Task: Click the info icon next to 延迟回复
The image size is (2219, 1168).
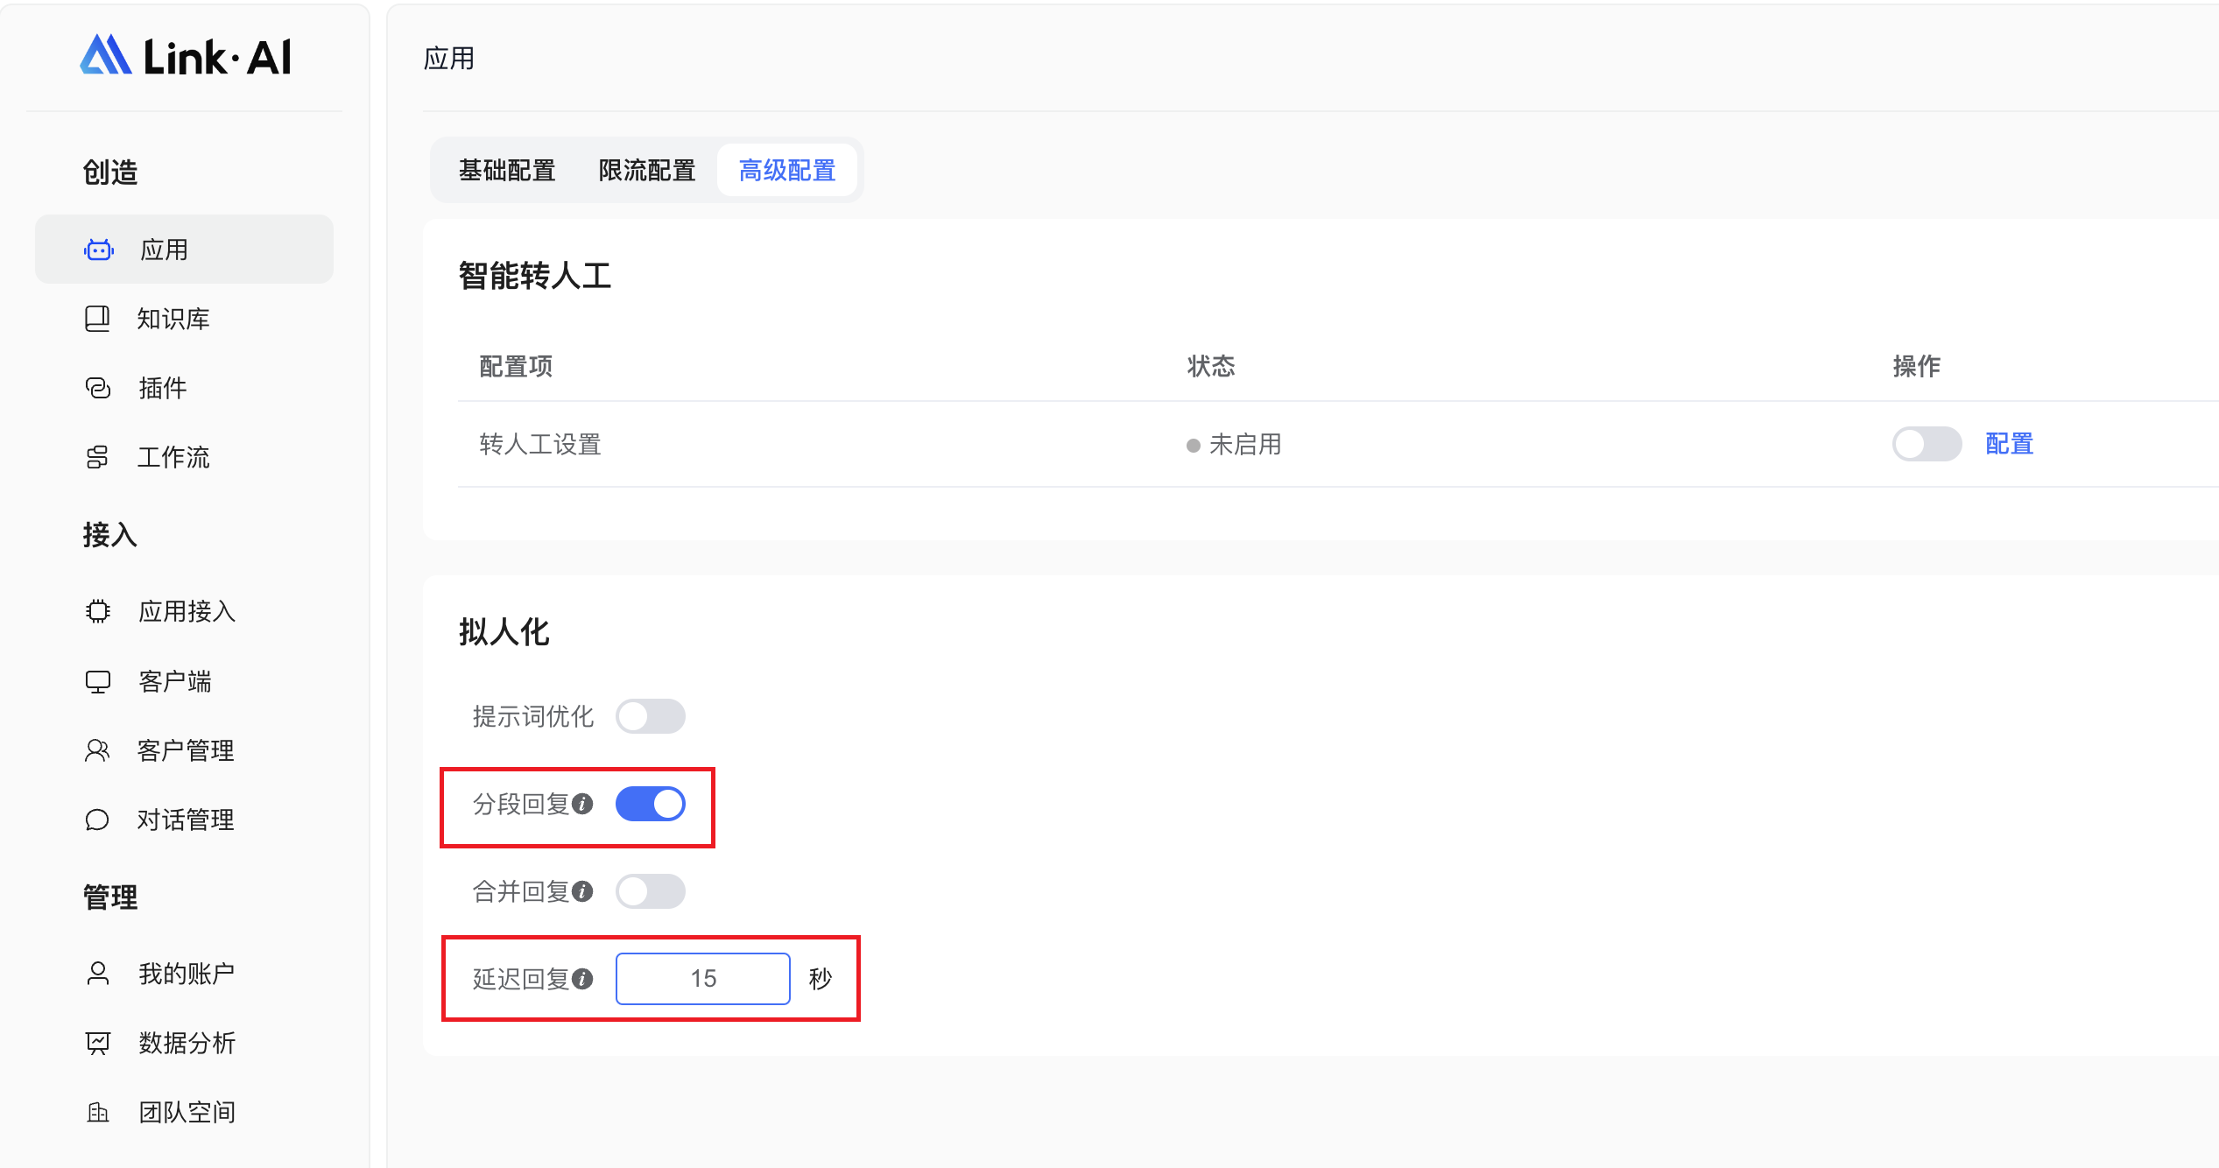Action: coord(582,979)
